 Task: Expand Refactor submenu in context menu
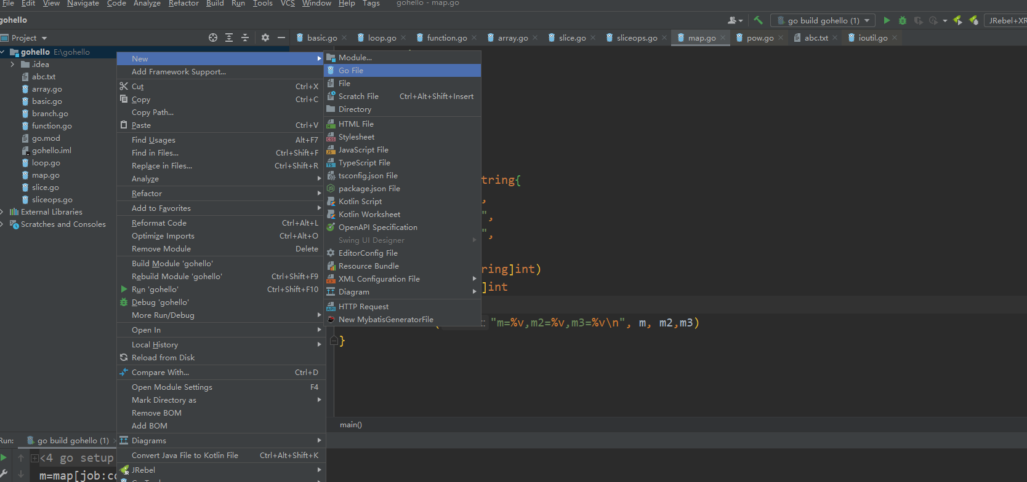click(x=221, y=194)
